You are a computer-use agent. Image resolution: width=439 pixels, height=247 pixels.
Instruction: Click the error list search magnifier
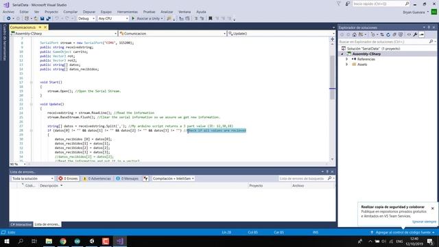click(x=329, y=178)
